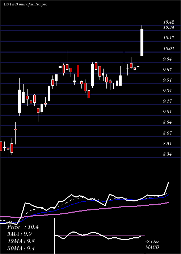Viewport: 181px width, 254px height.
Task: Click the USA WB munafasutra.pro title text
Action: click(x=25, y=4)
